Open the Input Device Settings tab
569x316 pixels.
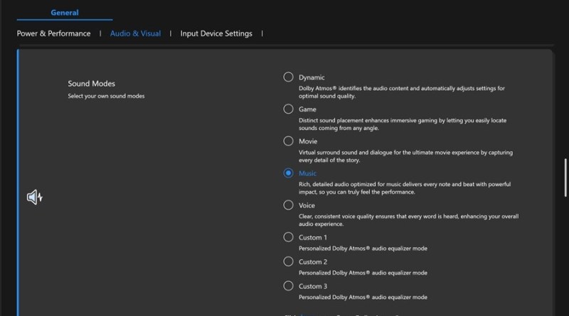click(x=216, y=33)
